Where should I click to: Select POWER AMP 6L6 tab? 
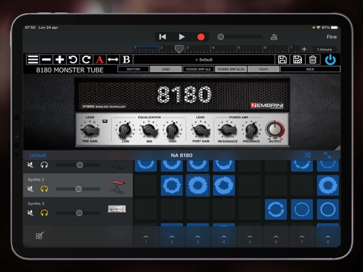(x=199, y=69)
